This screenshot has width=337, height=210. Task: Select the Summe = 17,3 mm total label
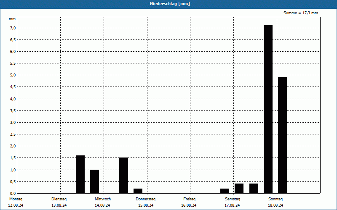(300, 13)
